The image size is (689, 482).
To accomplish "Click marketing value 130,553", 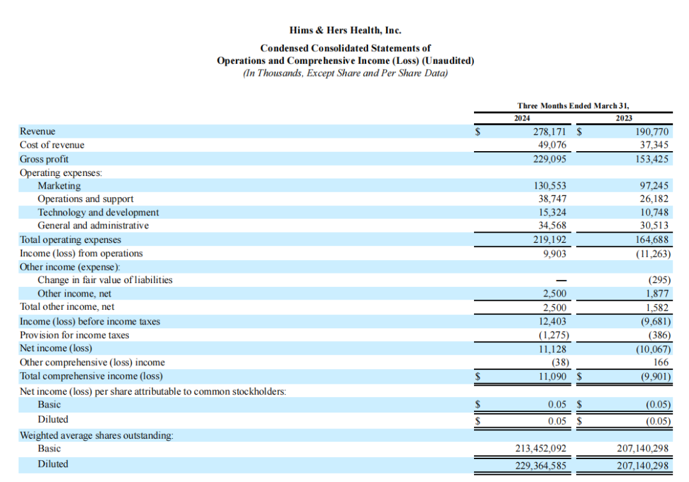I will pos(550,186).
